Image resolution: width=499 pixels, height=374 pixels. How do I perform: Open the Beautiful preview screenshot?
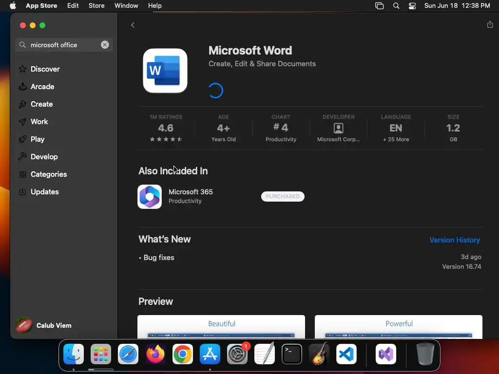point(221,327)
